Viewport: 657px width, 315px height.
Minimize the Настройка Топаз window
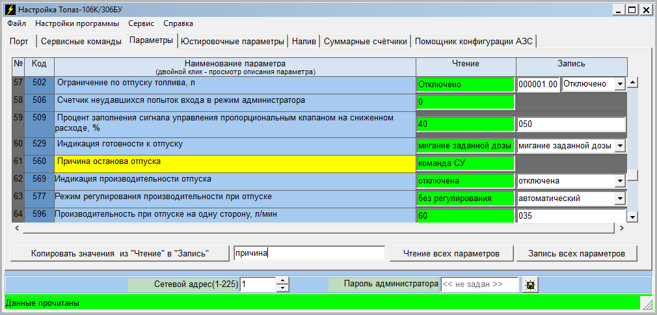click(x=620, y=9)
